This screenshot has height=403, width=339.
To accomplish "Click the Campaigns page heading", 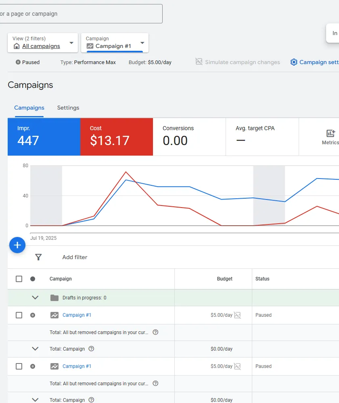I will point(30,85).
